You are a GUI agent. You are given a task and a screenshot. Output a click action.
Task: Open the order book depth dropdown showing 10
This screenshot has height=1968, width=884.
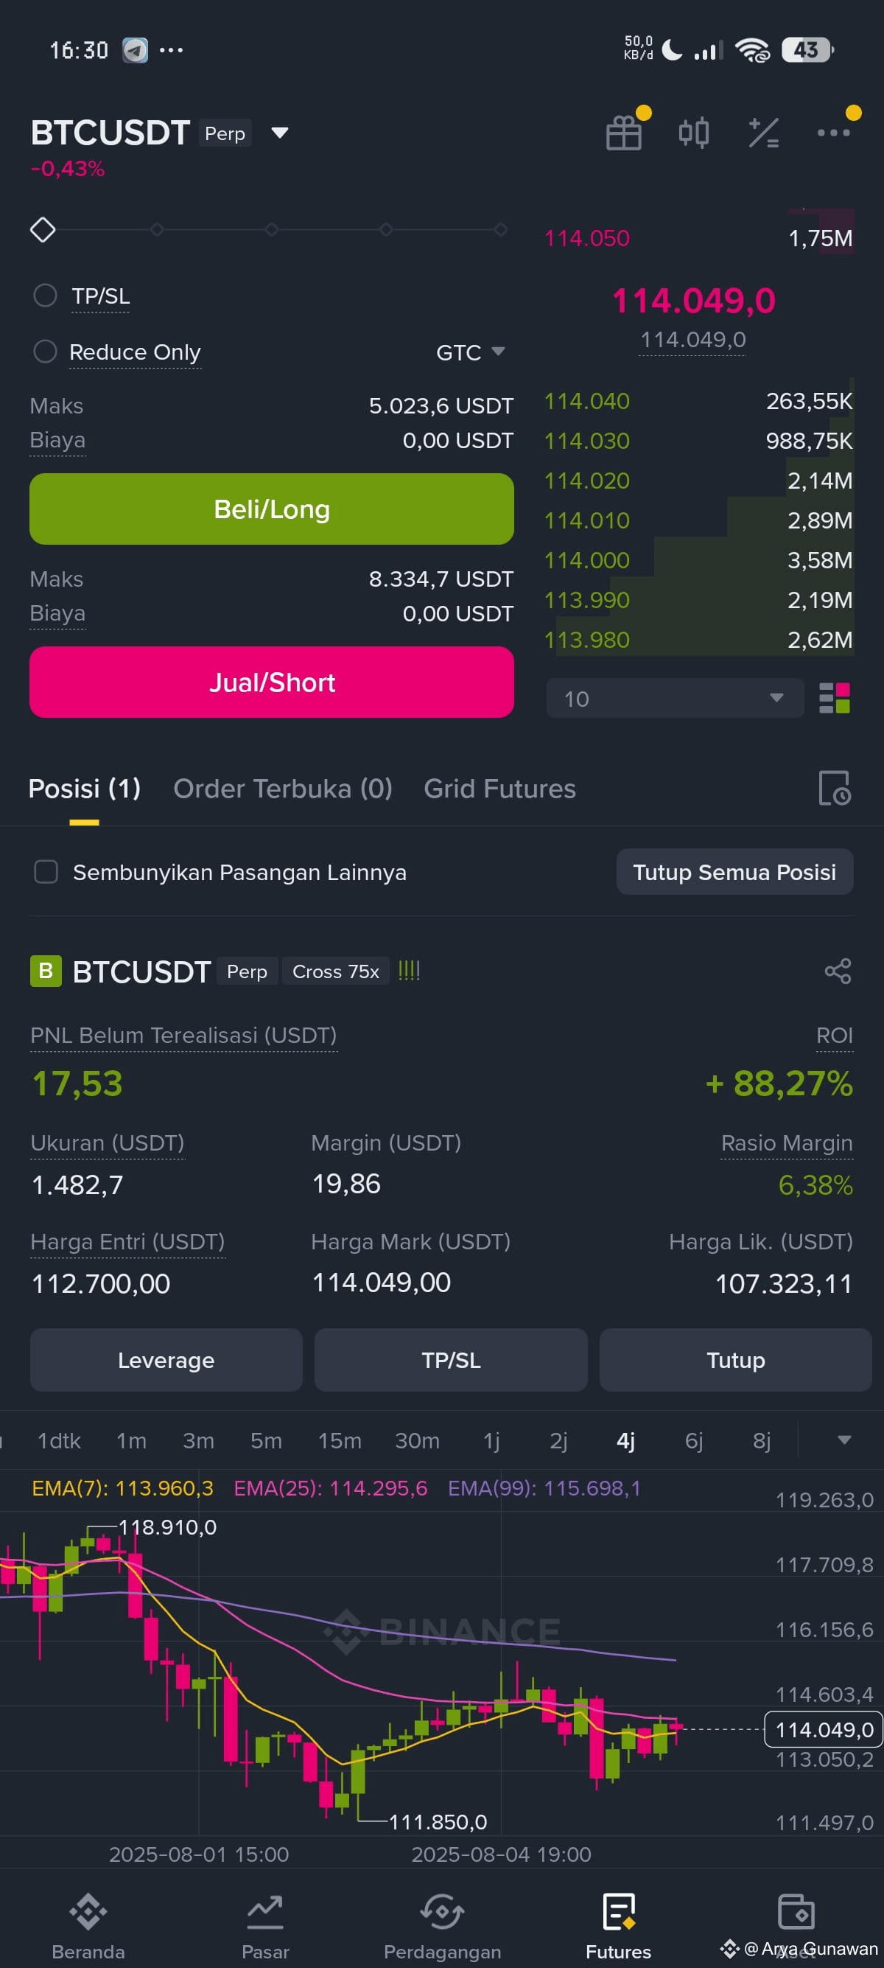click(675, 698)
